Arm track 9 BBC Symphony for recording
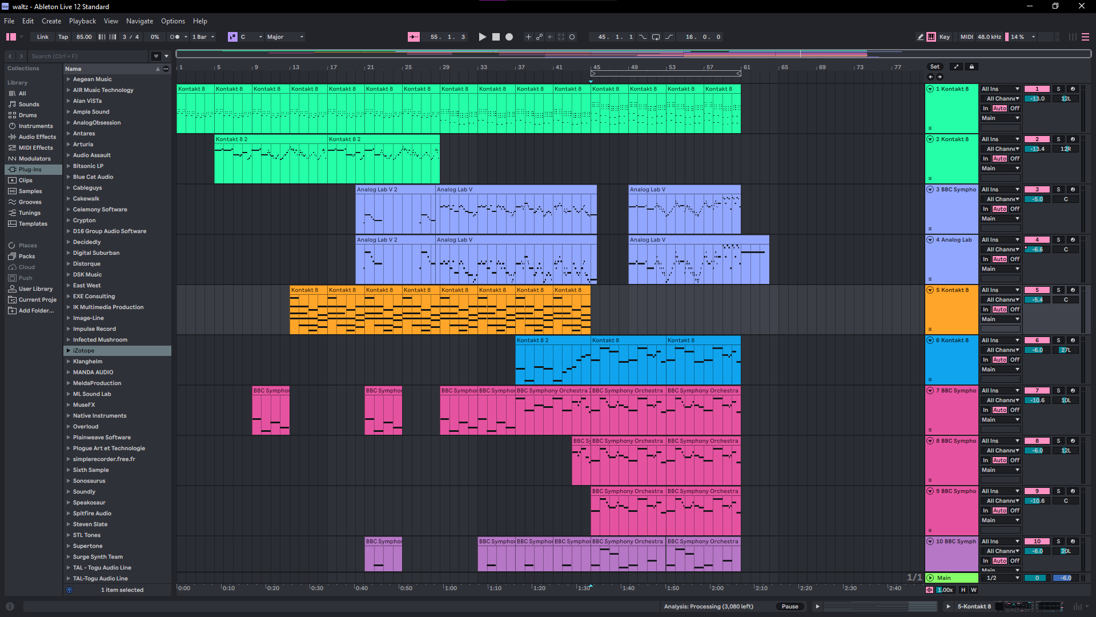 pos(1072,491)
